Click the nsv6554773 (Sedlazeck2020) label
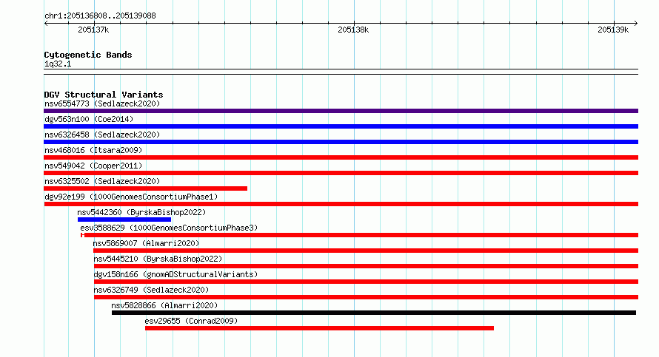 102,103
